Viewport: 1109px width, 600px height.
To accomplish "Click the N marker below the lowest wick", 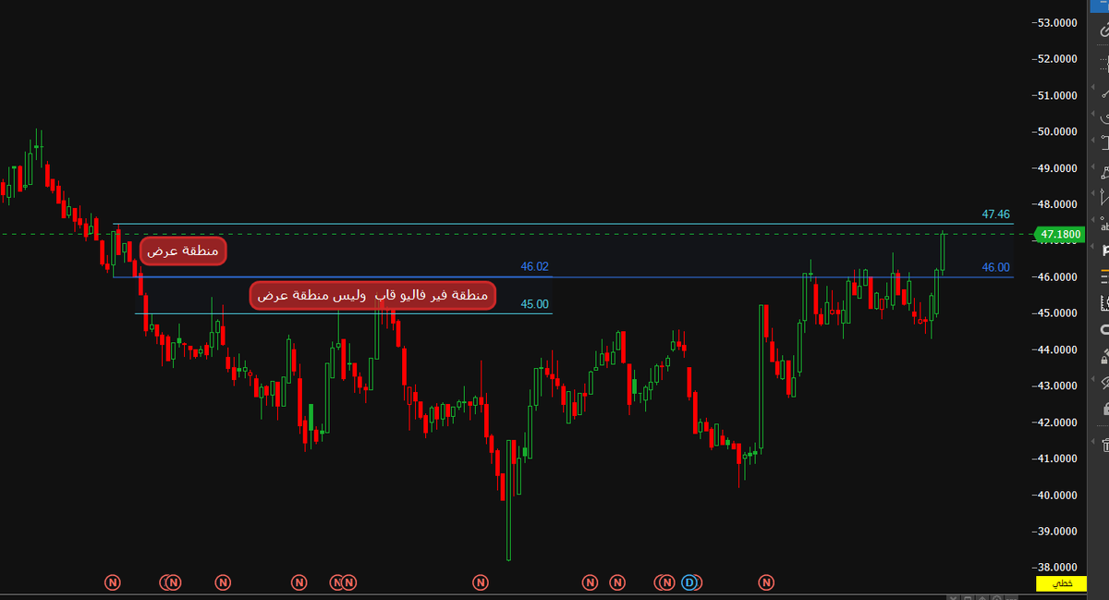I will coord(481,582).
